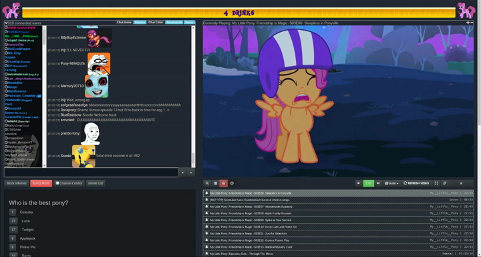Screen dimensions: 481x257
Task: Click the chat messages vertical scrollbar
Action: (193, 97)
